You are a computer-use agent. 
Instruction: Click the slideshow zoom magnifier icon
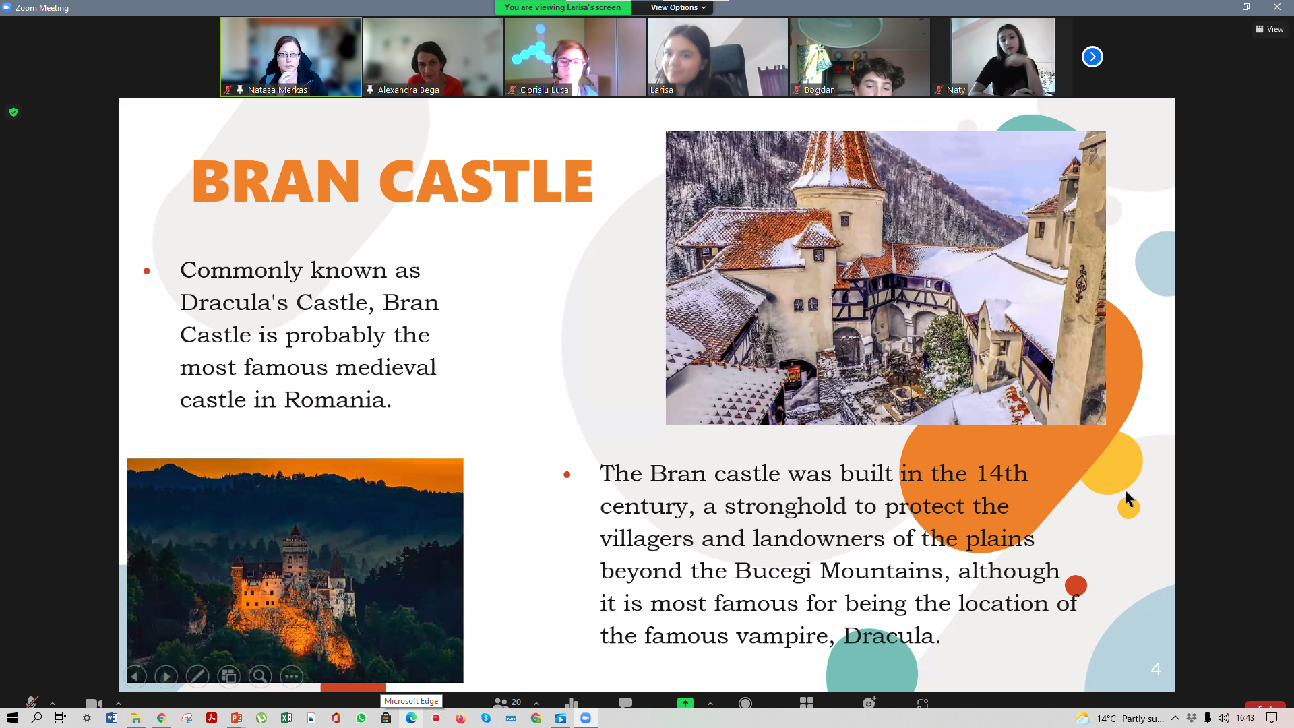(259, 675)
